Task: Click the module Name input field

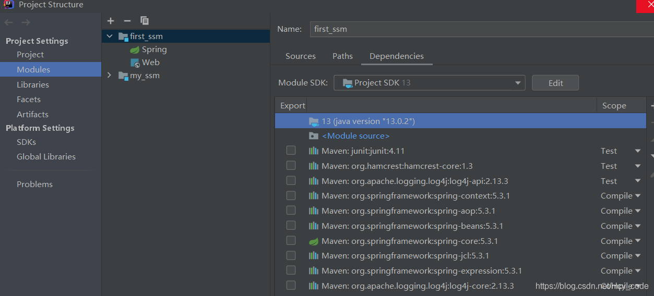Action: point(482,29)
